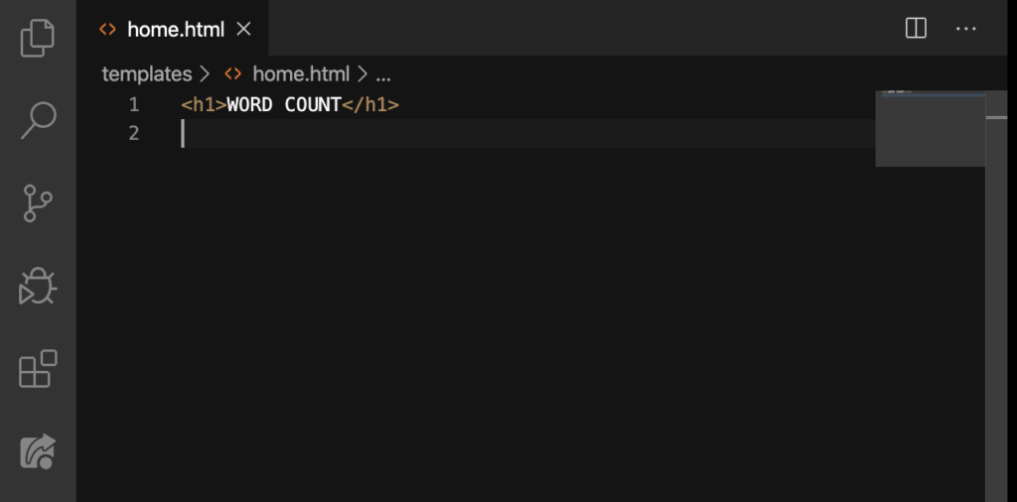Open the Explorer files view
Viewport: 1017px width, 502px height.
pos(38,38)
